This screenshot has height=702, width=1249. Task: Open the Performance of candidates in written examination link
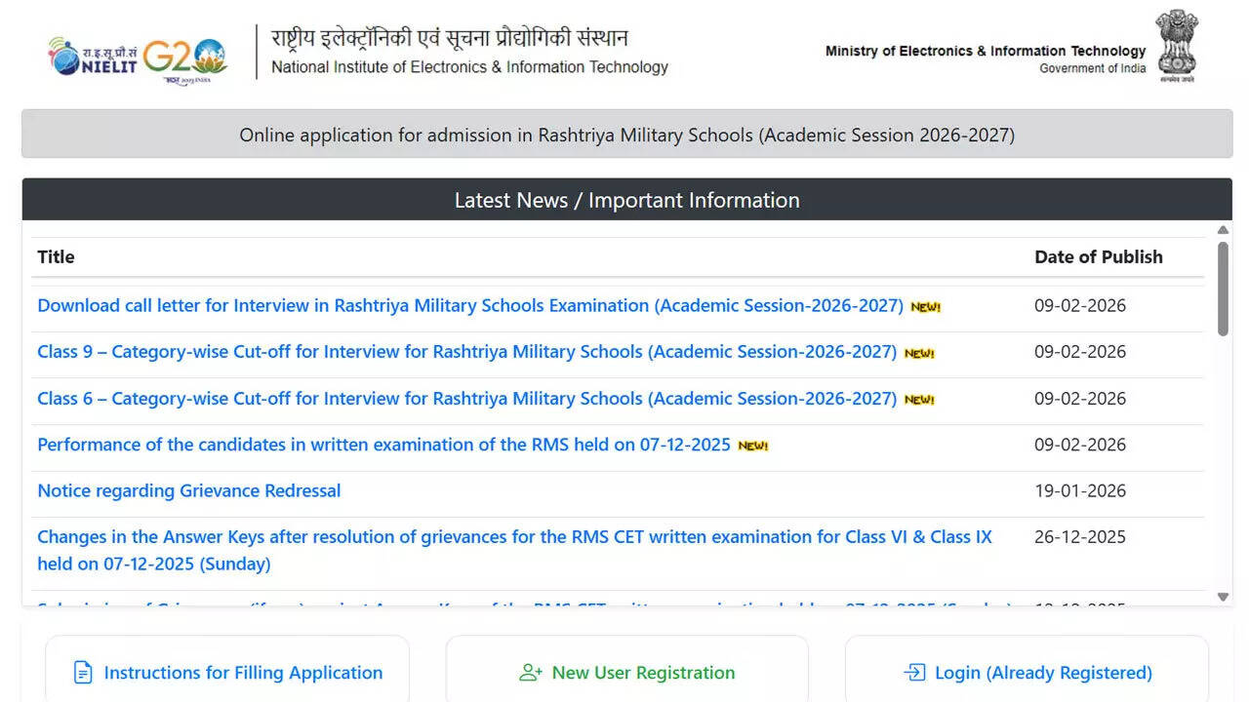[384, 445]
